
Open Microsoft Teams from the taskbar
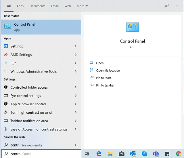[x=156, y=154]
